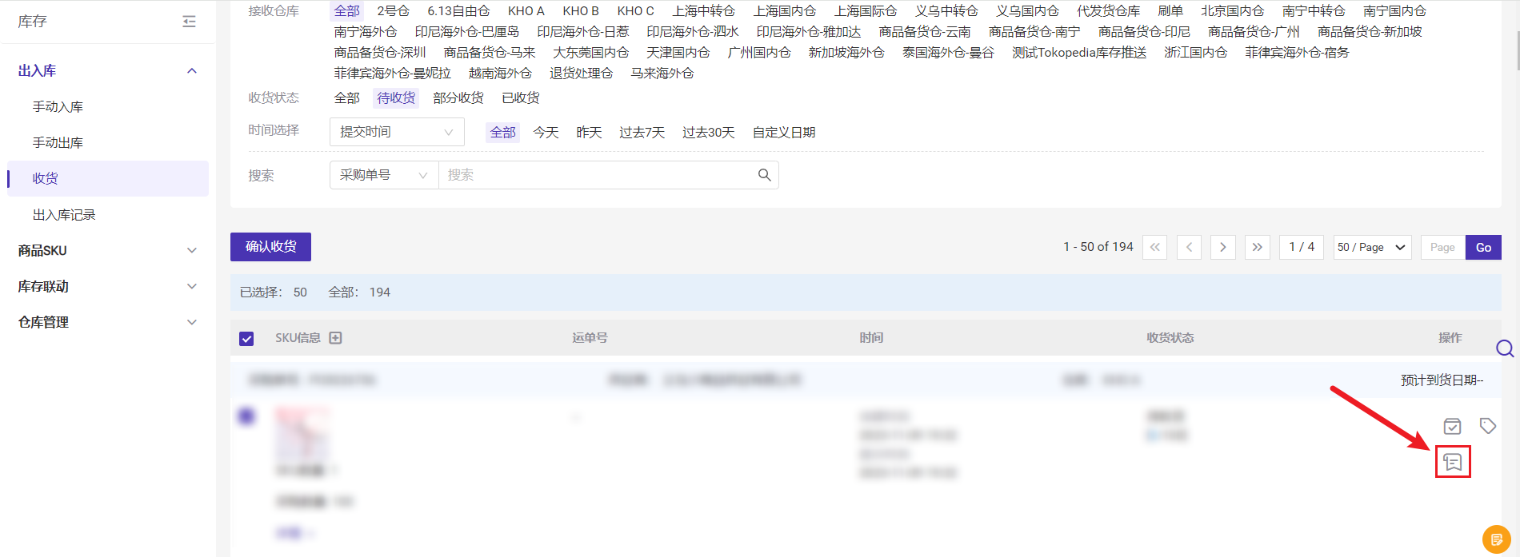The image size is (1520, 557).
Task: Open the orange feedback note icon
Action: tap(1496, 539)
